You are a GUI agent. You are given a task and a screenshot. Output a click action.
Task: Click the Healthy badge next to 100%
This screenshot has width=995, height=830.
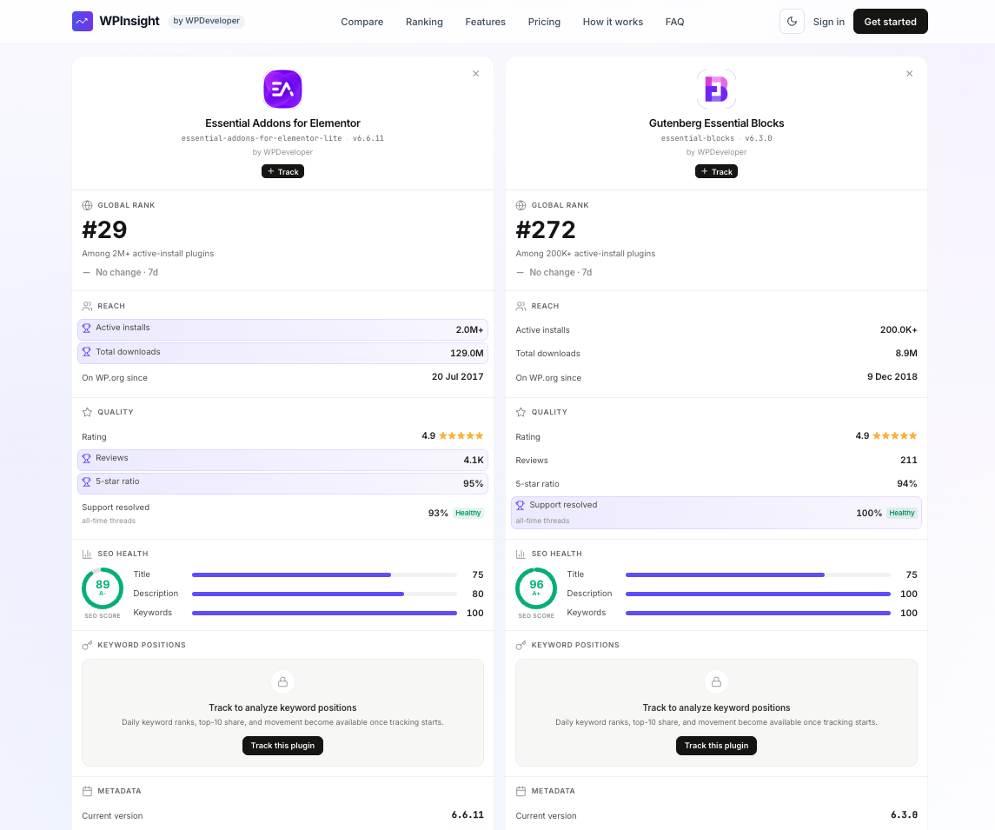[902, 513]
